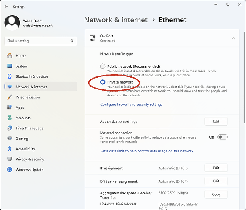Image resolution: width=246 pixels, height=210 pixels.
Task: Click the Find a setting search box
Action: point(41,41)
